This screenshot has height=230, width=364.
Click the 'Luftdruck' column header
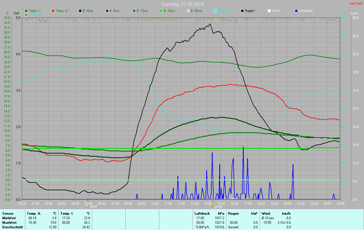[202, 214]
